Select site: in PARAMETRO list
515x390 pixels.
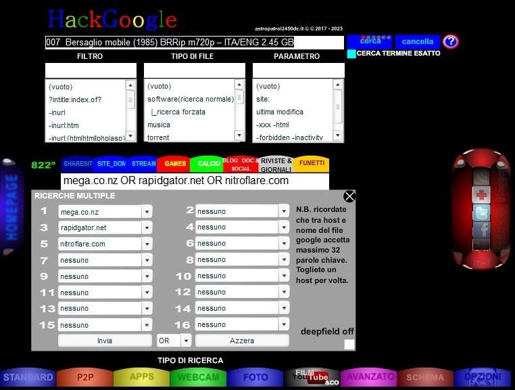(293, 99)
